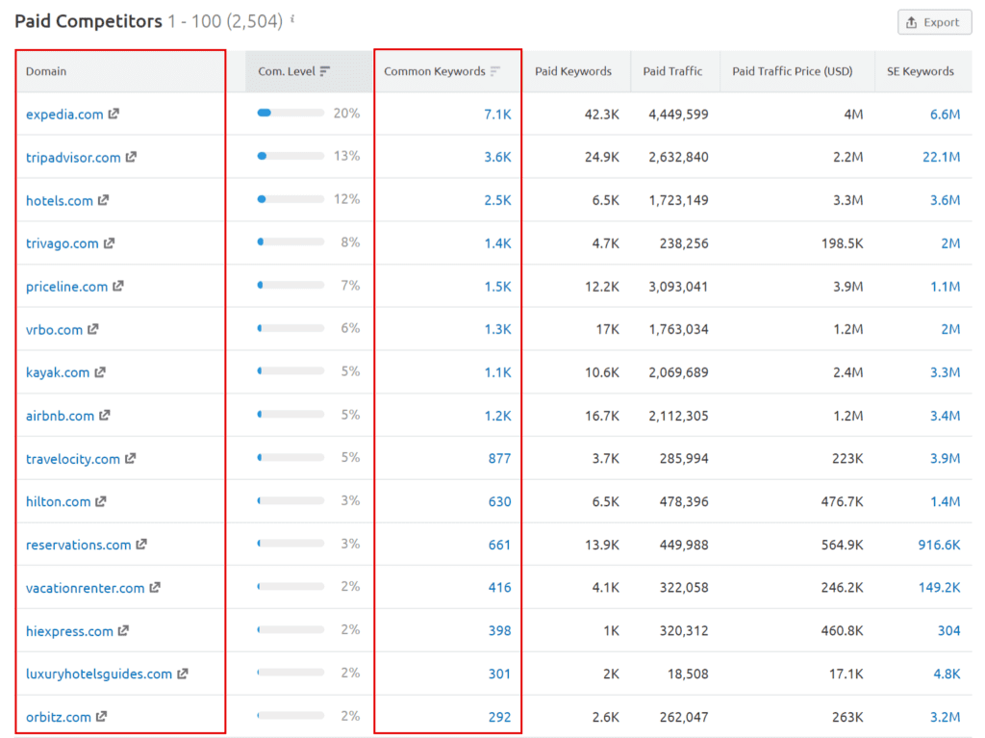The height and width of the screenshot is (738, 985).
Task: Open external link icon next to priceline.com
Action: tap(118, 286)
